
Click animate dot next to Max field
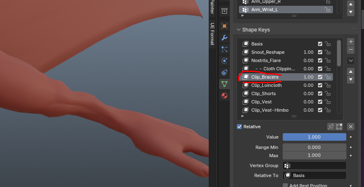tap(351, 156)
